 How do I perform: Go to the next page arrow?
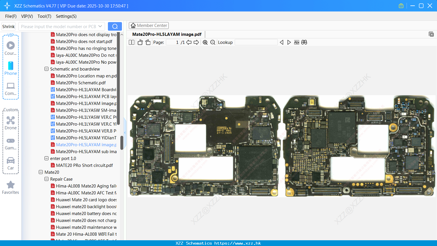pos(196,42)
